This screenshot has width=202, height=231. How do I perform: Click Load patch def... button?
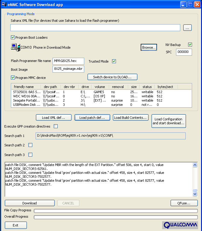(x=92, y=118)
